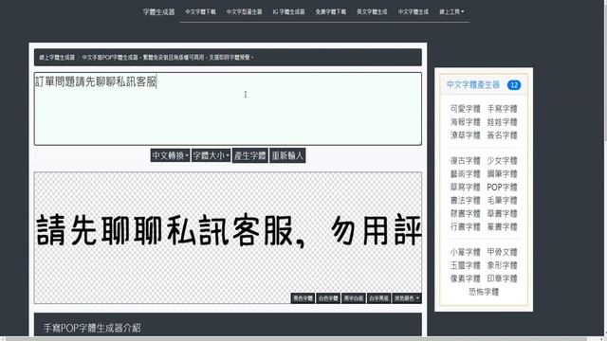Expand the 字體大小 dropdown
This screenshot has height=341, width=607.
pyautogui.click(x=211, y=155)
